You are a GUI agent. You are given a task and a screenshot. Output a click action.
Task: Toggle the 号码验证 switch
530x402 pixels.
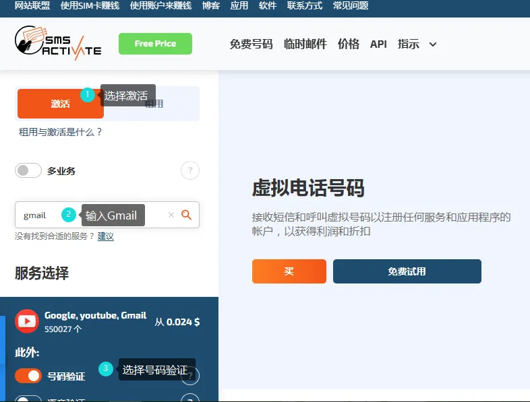pyautogui.click(x=28, y=376)
